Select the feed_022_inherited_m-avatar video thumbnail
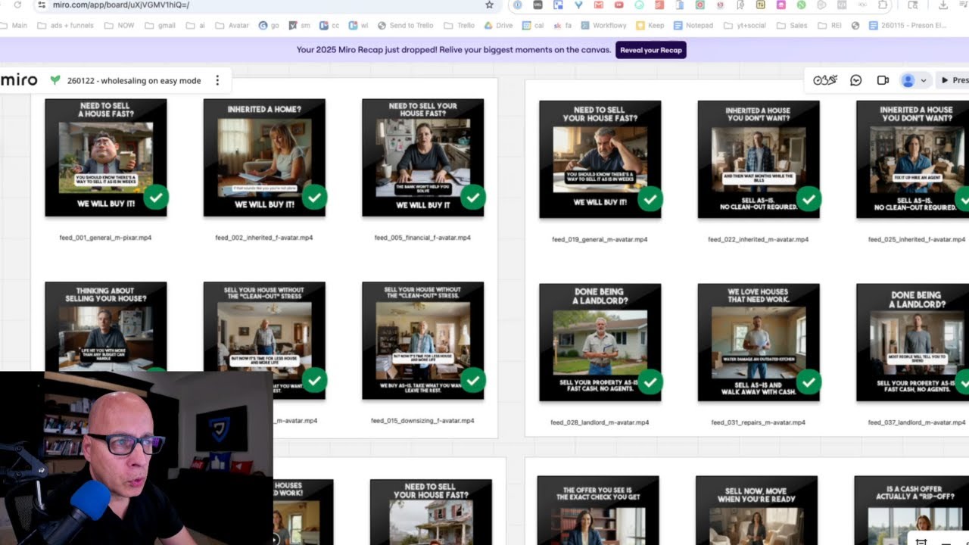Image resolution: width=969 pixels, height=545 pixels. tap(759, 159)
